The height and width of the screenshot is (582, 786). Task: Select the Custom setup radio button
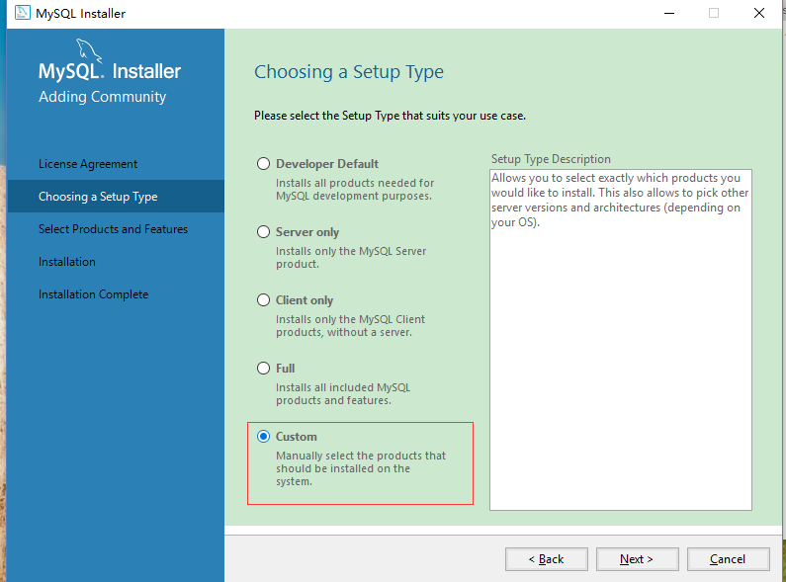pyautogui.click(x=263, y=436)
